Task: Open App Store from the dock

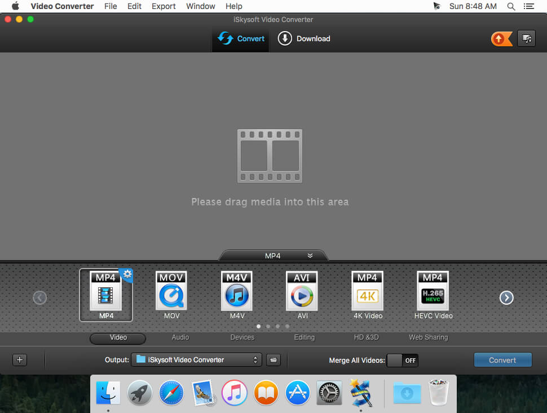Action: point(298,393)
